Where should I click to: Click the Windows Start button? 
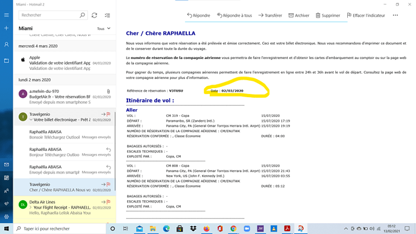point(7,229)
